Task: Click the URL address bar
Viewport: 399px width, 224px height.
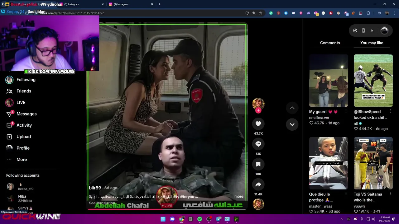Action: pos(140,13)
